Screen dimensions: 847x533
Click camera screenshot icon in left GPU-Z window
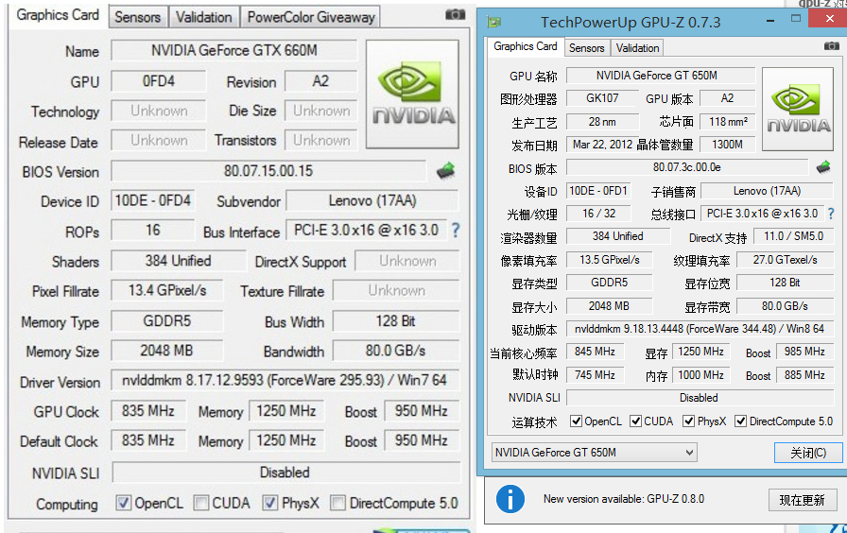455,14
